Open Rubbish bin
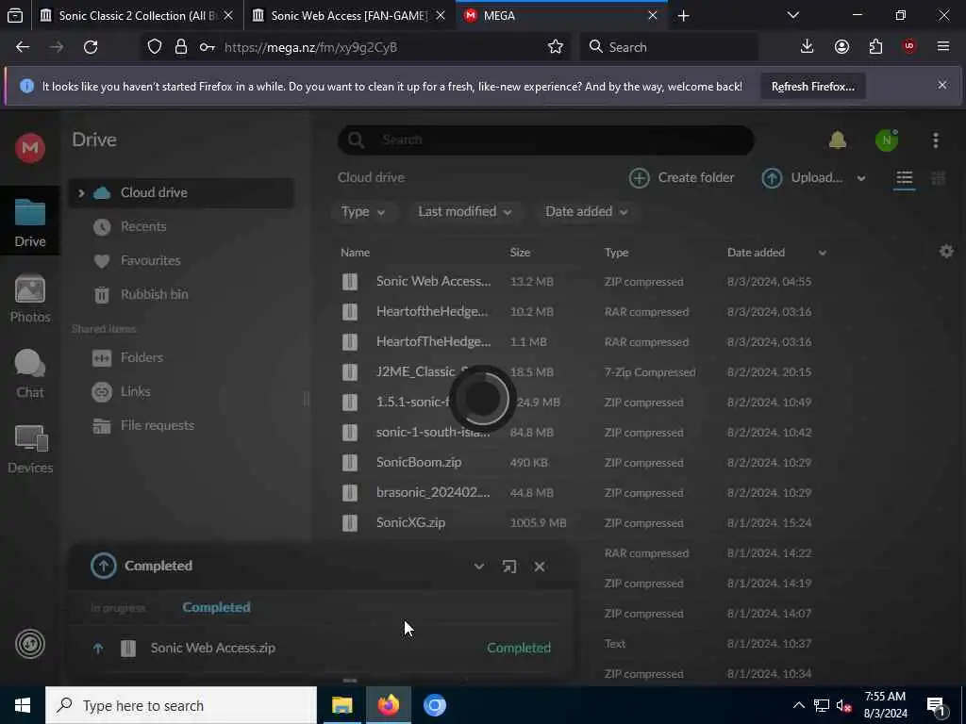Viewport: 966px width, 724px height. tap(154, 294)
